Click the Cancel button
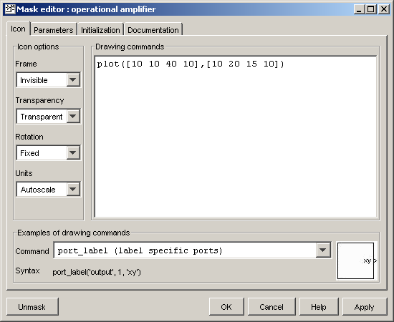This screenshot has width=394, height=322. click(x=272, y=307)
